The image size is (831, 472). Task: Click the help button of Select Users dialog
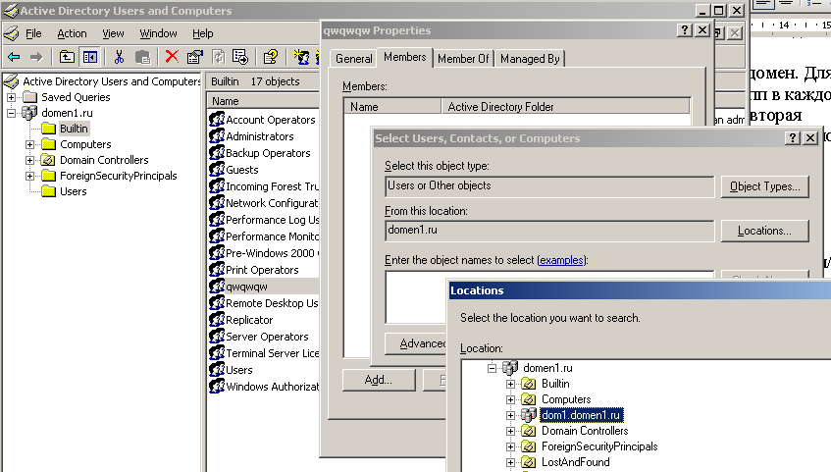(x=792, y=138)
